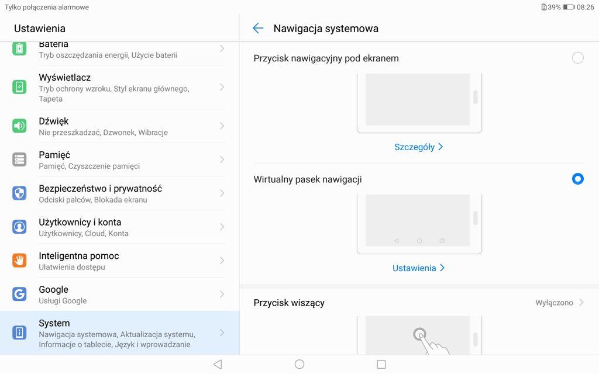Select Wirtualny pasek nawigacji radio button
The width and height of the screenshot is (599, 374).
tap(577, 179)
